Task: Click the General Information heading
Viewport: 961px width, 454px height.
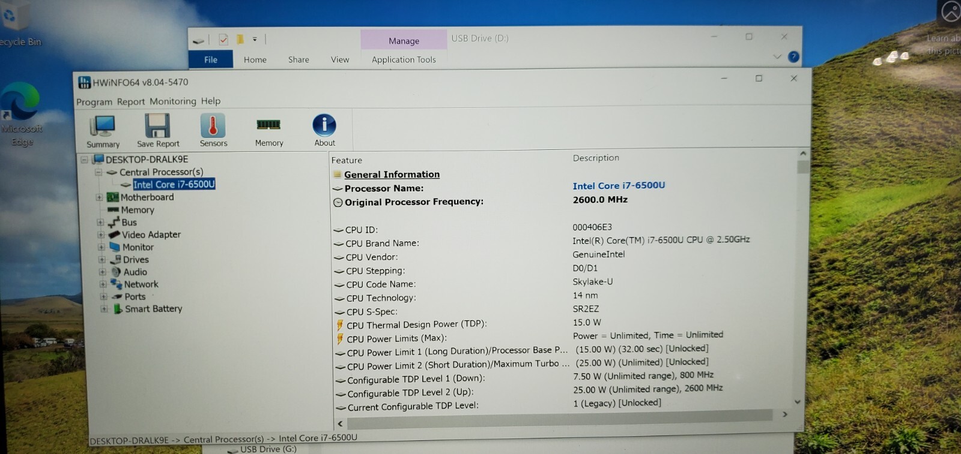Action: (x=392, y=175)
